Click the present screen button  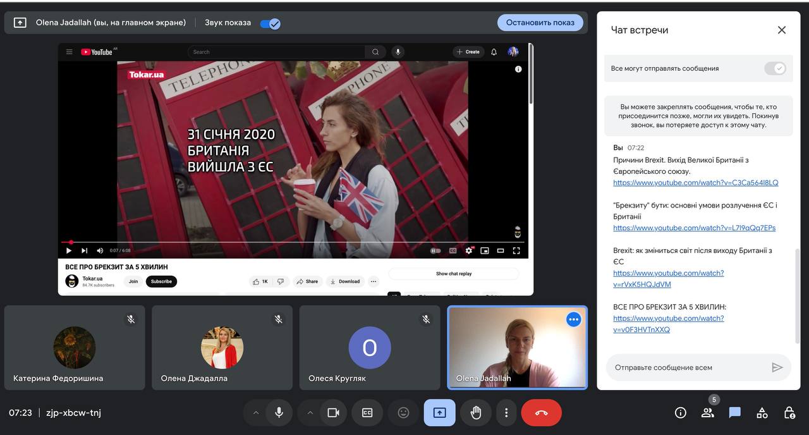[439, 413]
